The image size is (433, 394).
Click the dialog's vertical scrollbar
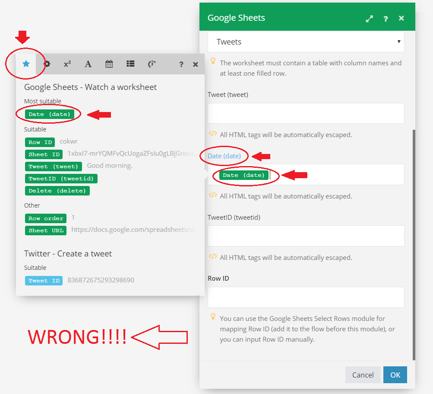414,245
